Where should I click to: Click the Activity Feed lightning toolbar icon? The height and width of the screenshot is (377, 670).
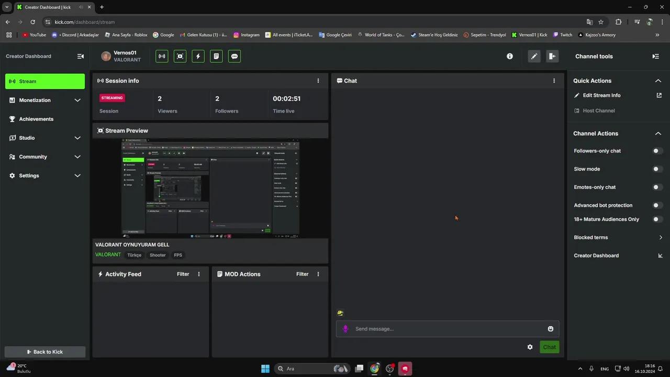point(198,56)
